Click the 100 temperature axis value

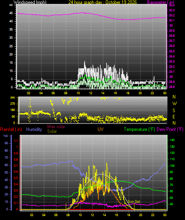172,166
